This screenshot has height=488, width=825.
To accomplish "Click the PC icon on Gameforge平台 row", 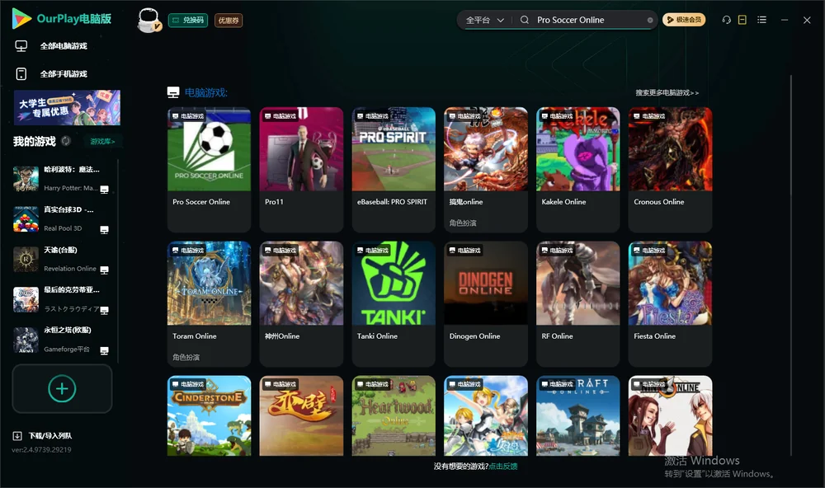I will tap(104, 350).
